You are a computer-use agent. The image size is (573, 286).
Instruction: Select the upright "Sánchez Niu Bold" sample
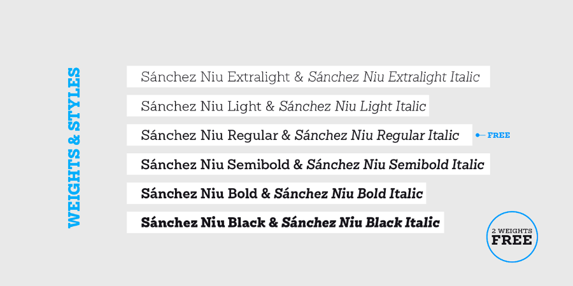point(197,194)
